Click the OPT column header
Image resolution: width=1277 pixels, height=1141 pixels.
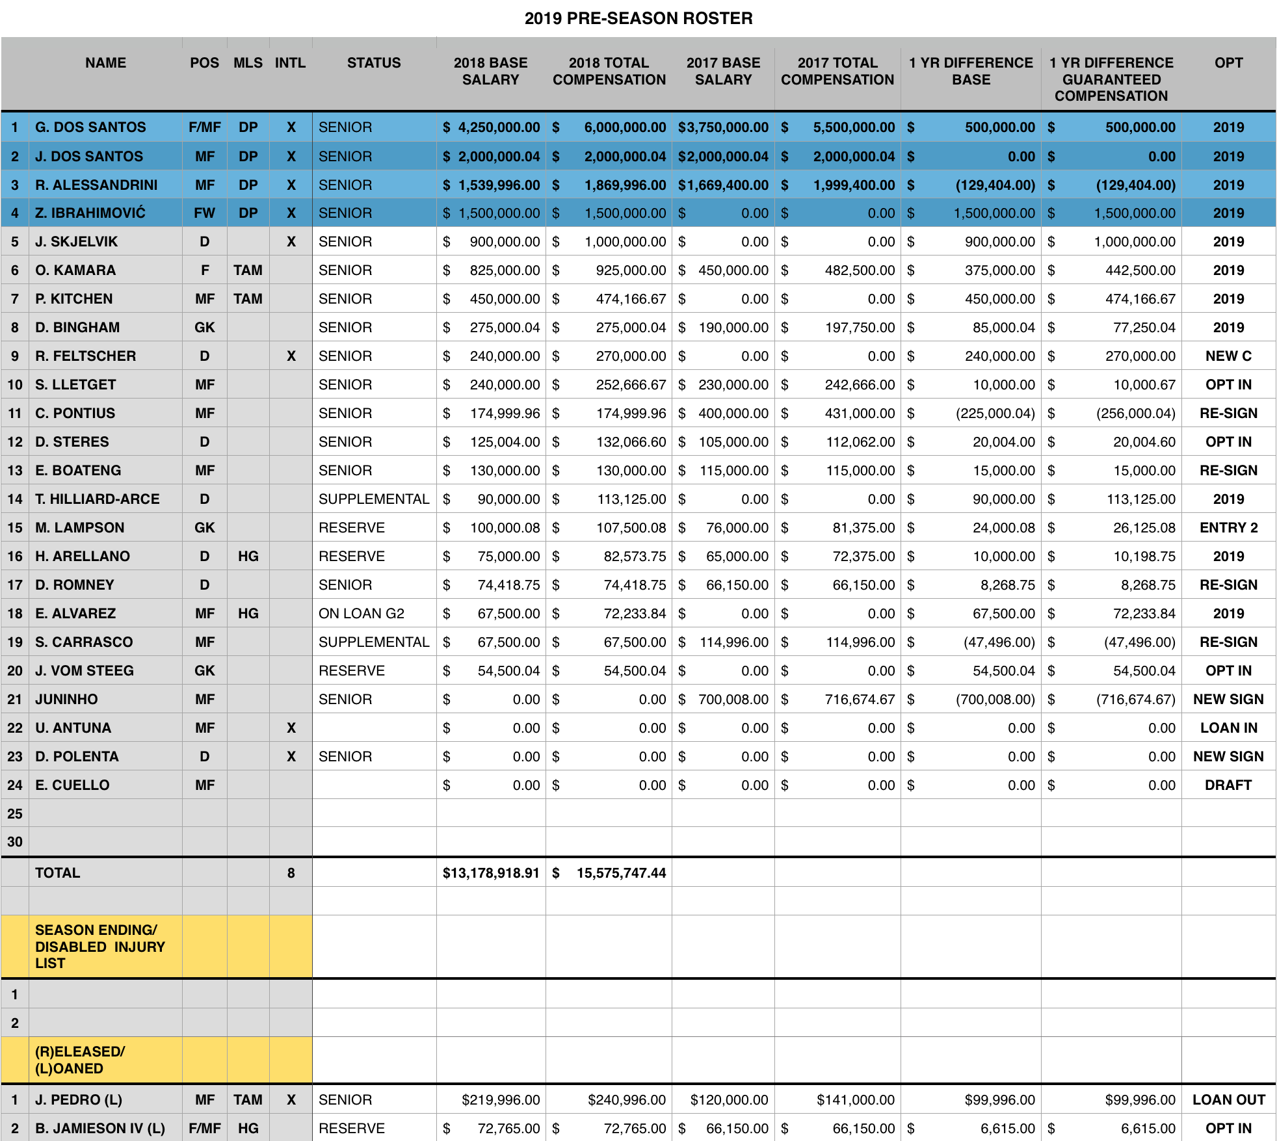point(1228,63)
